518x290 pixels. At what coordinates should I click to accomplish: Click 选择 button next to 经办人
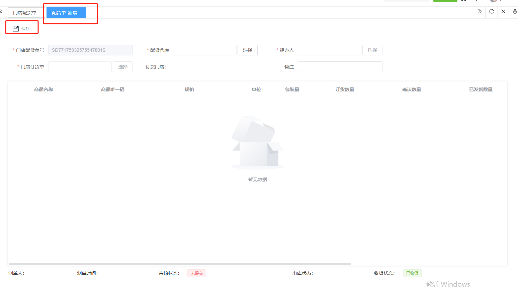pyautogui.click(x=372, y=50)
